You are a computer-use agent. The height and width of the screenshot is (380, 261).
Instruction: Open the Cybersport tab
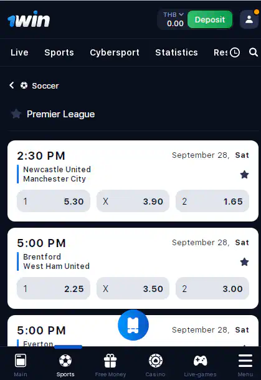click(x=115, y=52)
